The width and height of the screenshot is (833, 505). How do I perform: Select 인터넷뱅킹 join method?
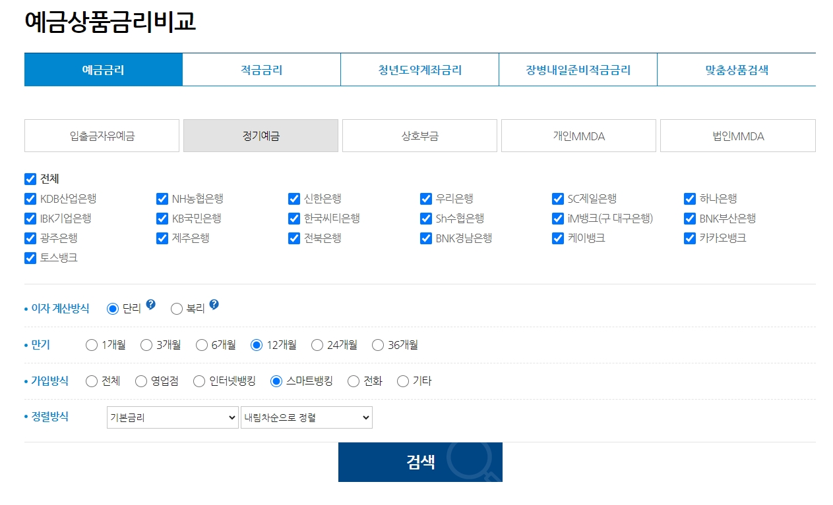click(199, 381)
